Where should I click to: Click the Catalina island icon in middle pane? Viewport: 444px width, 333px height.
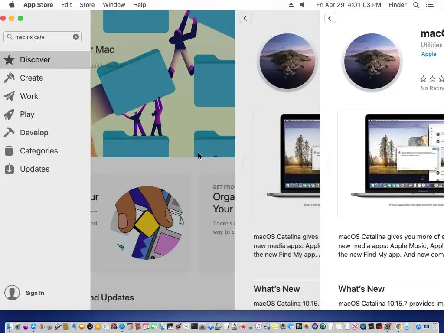[x=287, y=62]
